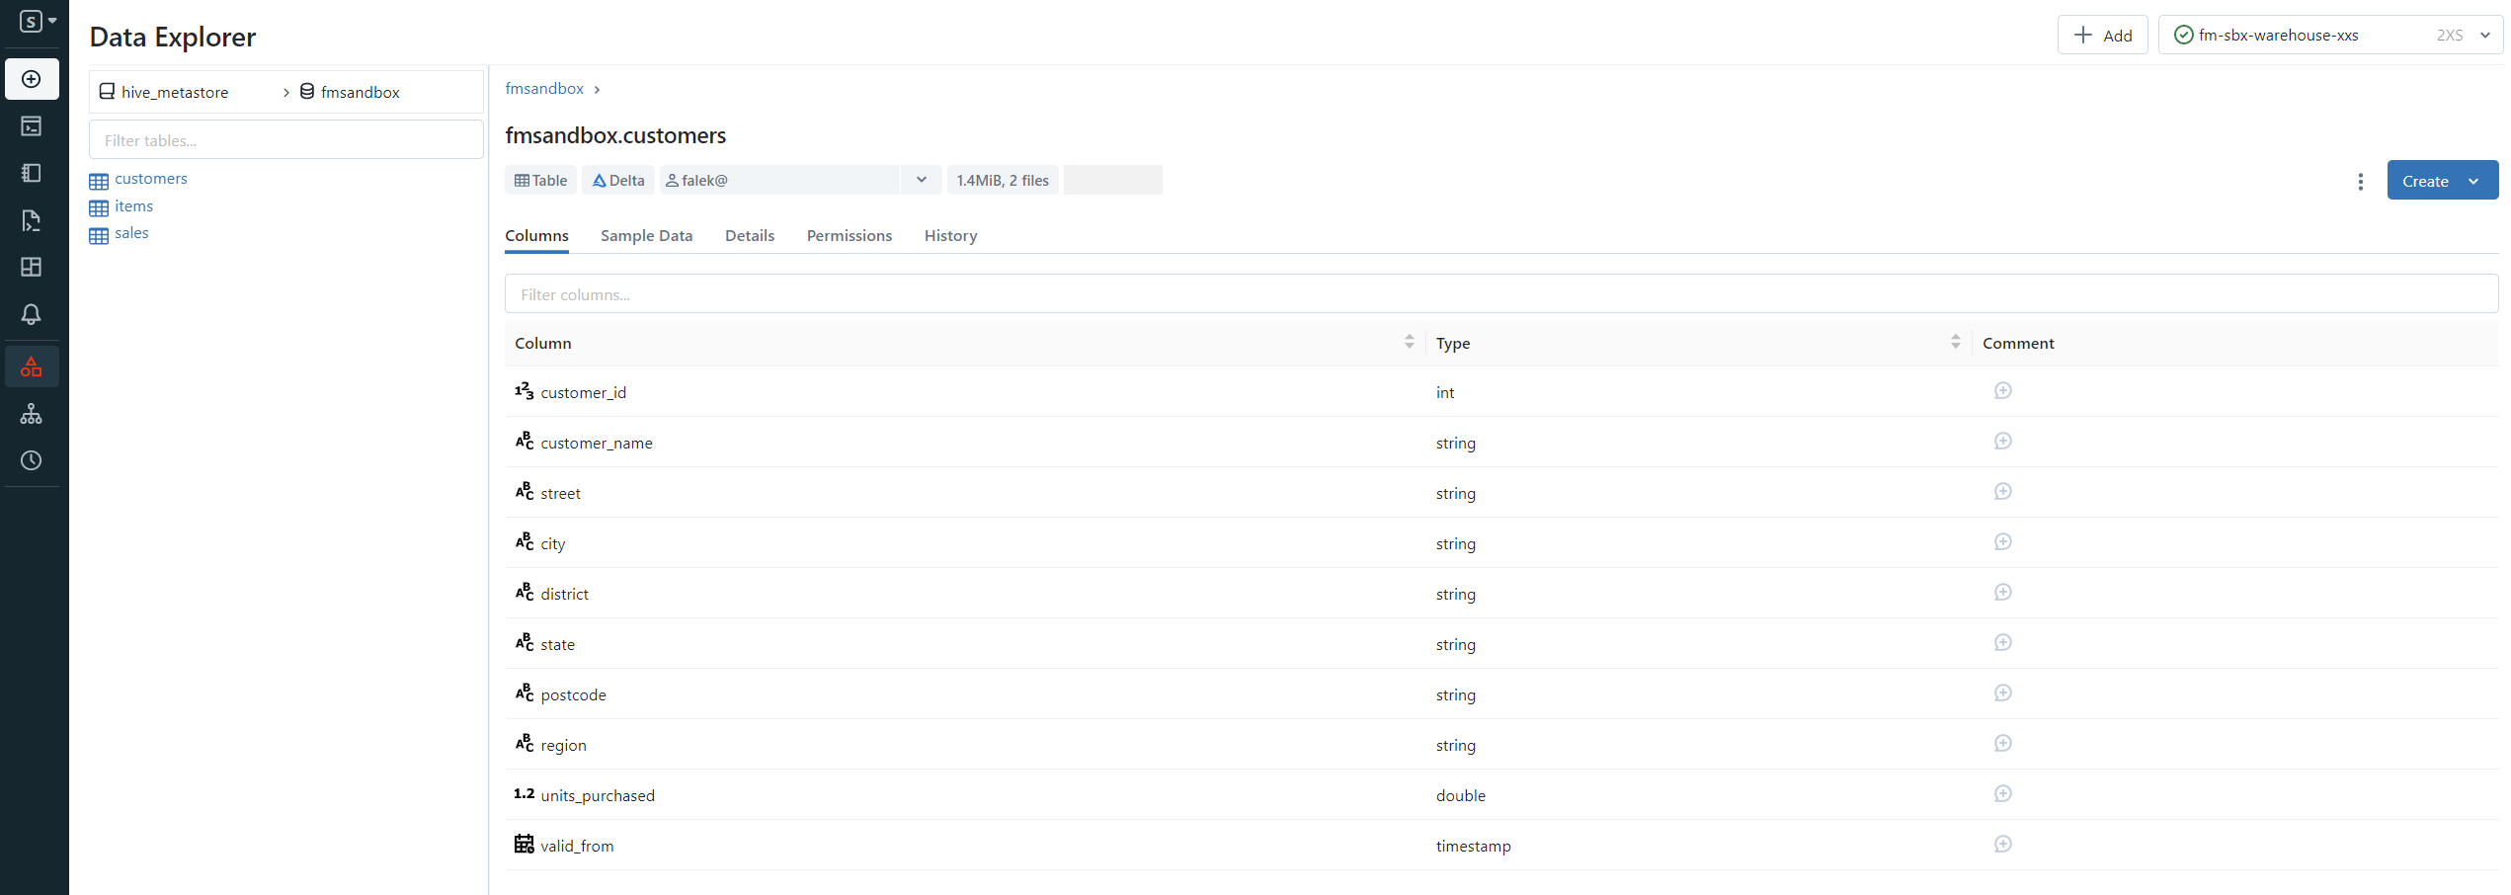Switch to the Permissions tab
Screen dimensions: 2511x895
coord(850,236)
